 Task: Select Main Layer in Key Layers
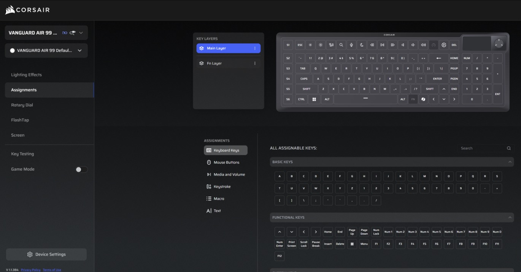tap(229, 48)
